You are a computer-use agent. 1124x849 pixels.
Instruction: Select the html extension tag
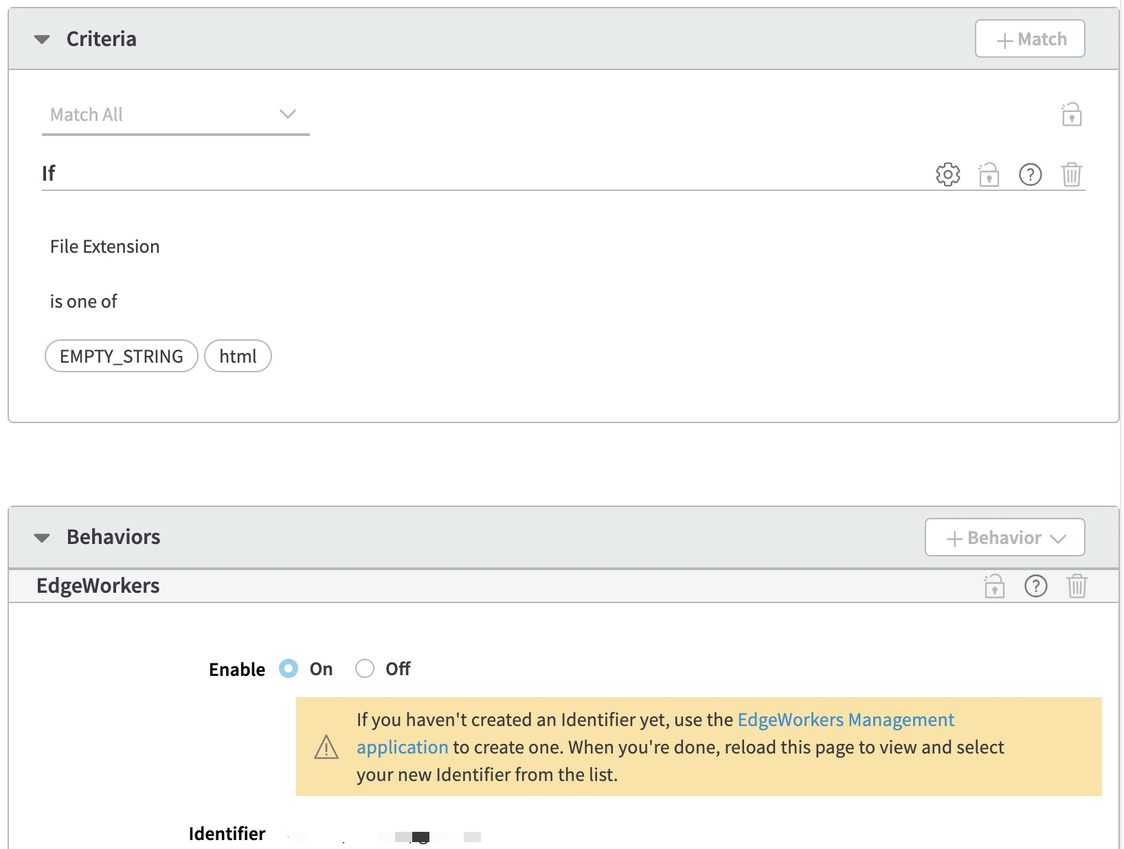pyautogui.click(x=238, y=356)
